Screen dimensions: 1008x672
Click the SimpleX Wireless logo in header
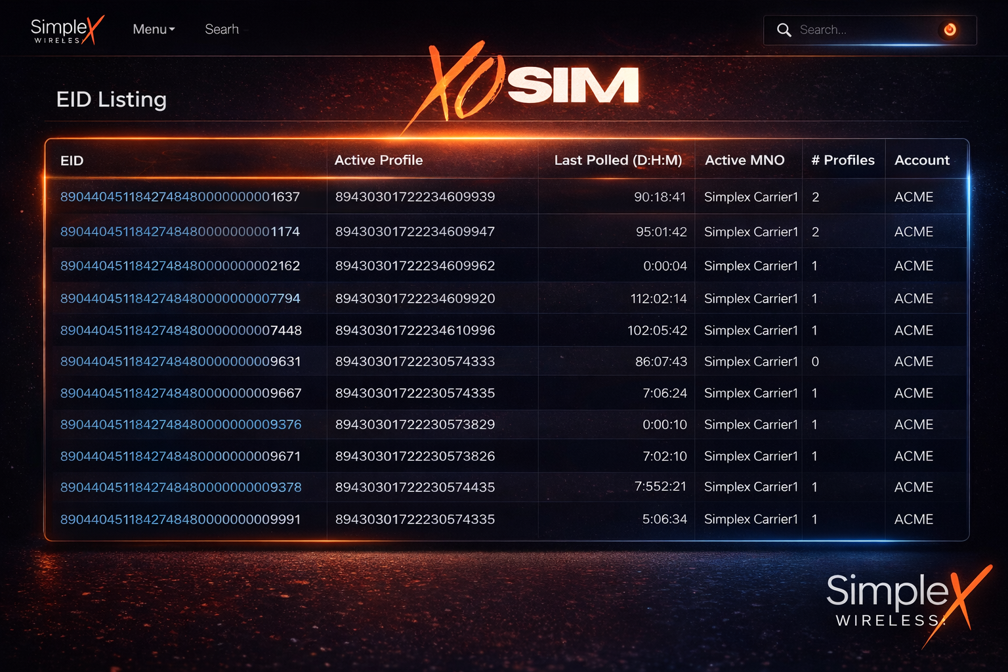66,30
